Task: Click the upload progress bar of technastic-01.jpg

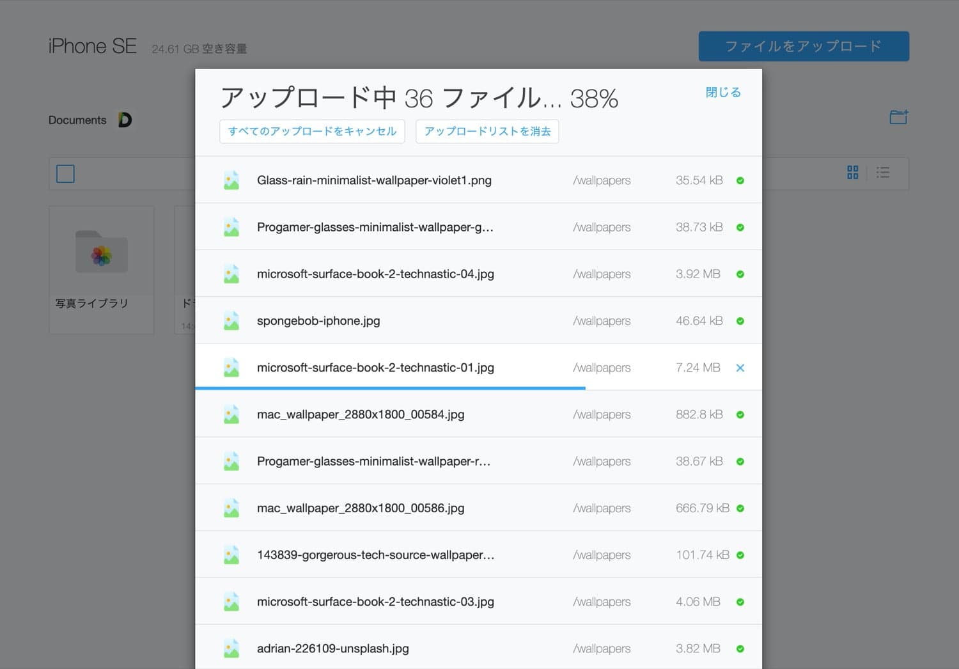Action: pos(390,388)
